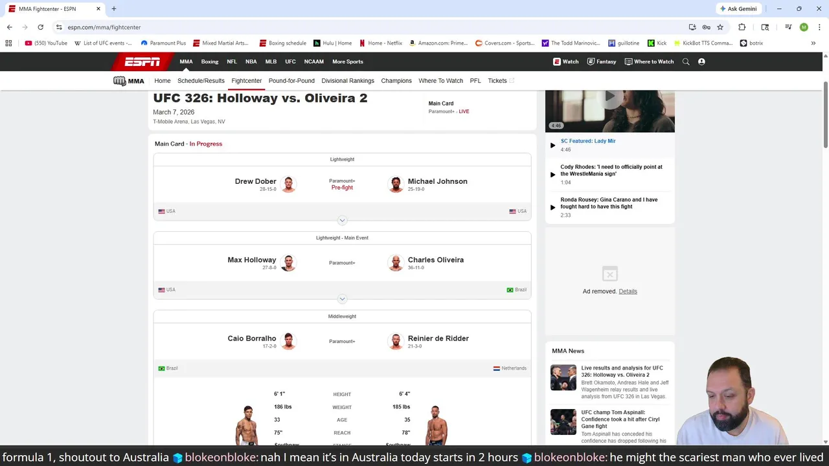Click the Fantasy link in ESPN header
Screen dimensions: 829x466
(601, 61)
